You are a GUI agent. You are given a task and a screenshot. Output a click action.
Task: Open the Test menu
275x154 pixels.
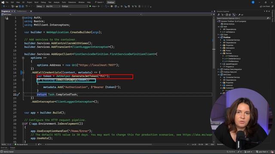[x=50, y=2]
